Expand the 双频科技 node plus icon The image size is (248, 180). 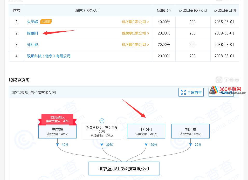102,121
